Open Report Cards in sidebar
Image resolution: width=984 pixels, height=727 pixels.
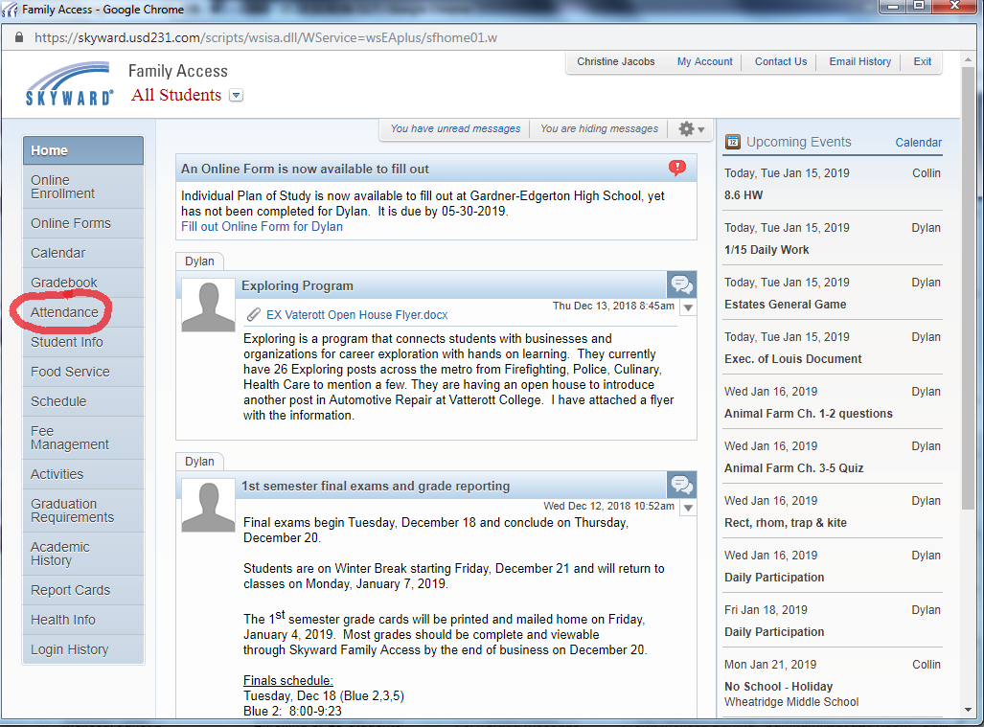pyautogui.click(x=83, y=590)
